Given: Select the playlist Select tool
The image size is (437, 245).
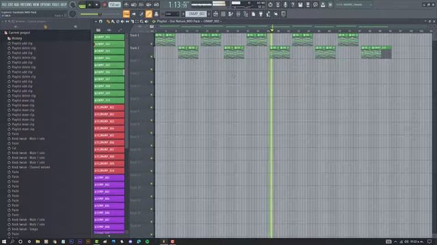Looking at the screenshot, I should coord(137,21).
